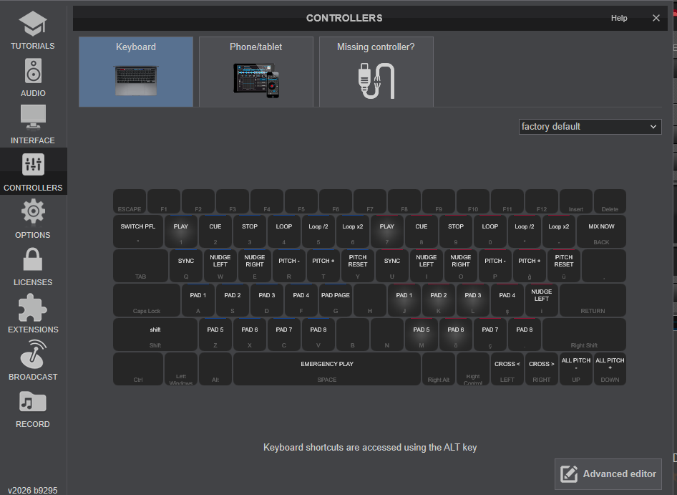Image resolution: width=677 pixels, height=495 pixels.
Task: Open the Record music folder section
Action: tap(33, 408)
